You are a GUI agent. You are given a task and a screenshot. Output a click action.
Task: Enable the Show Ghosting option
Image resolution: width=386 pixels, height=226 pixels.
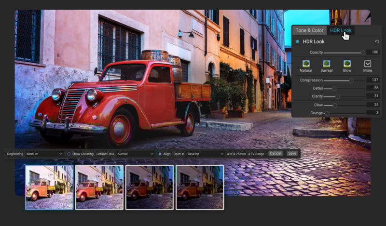click(x=69, y=154)
